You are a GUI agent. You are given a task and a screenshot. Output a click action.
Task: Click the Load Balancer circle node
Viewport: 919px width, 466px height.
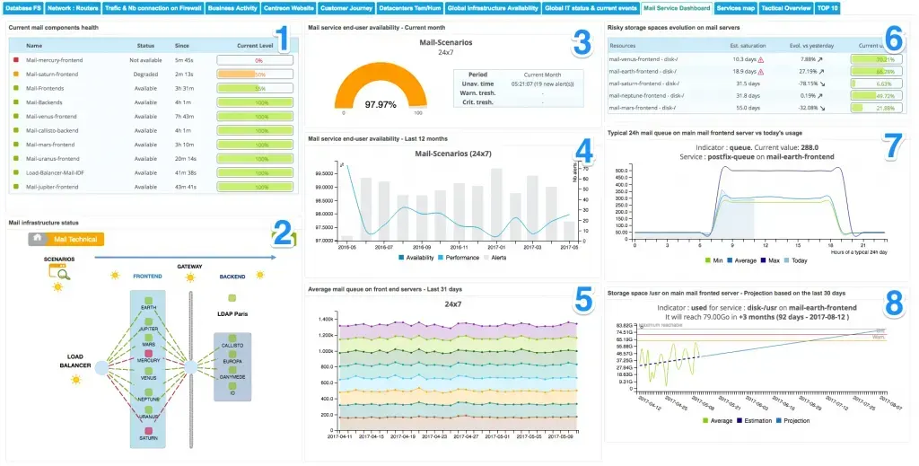[x=101, y=367]
